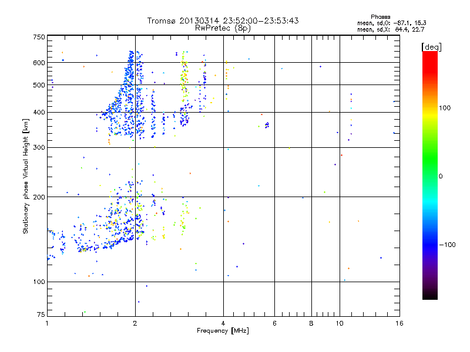470x352 pixels.
Task: Click the 'mean, sd,X: 84.4, 22.7' statistics line
Action: point(391,29)
